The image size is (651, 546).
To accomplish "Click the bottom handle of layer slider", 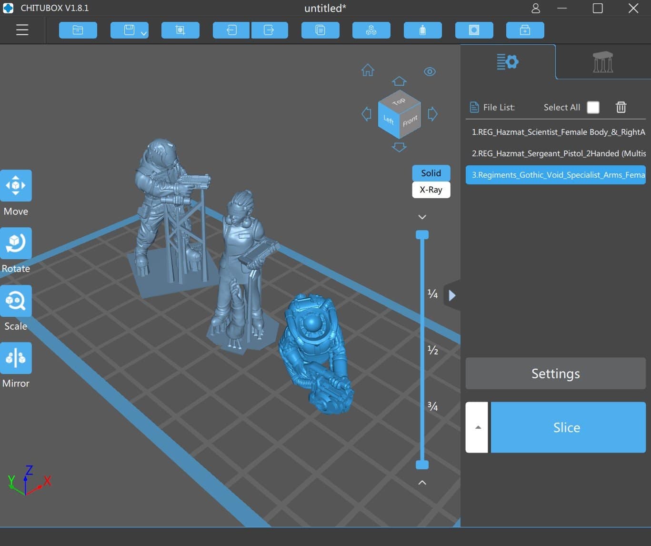I will (422, 465).
